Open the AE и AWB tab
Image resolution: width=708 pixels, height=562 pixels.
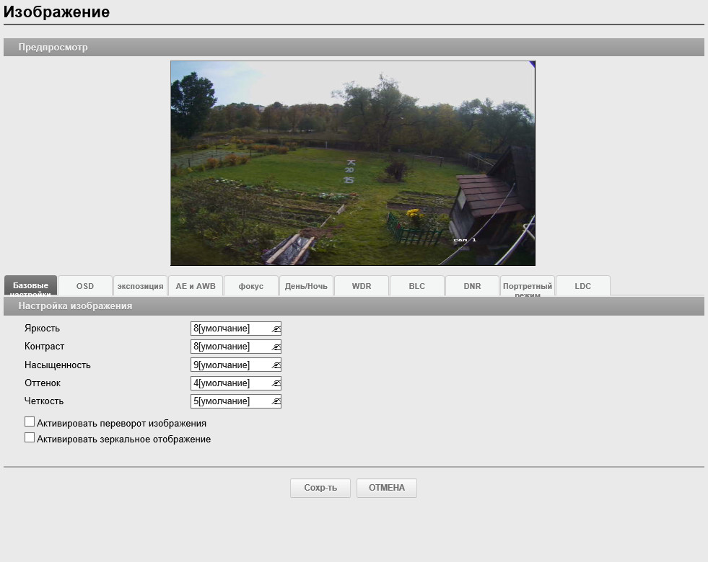point(196,286)
